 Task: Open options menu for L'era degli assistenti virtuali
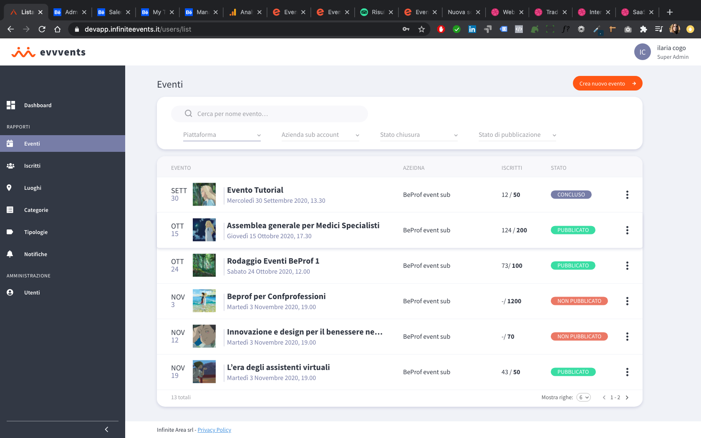pyautogui.click(x=627, y=372)
